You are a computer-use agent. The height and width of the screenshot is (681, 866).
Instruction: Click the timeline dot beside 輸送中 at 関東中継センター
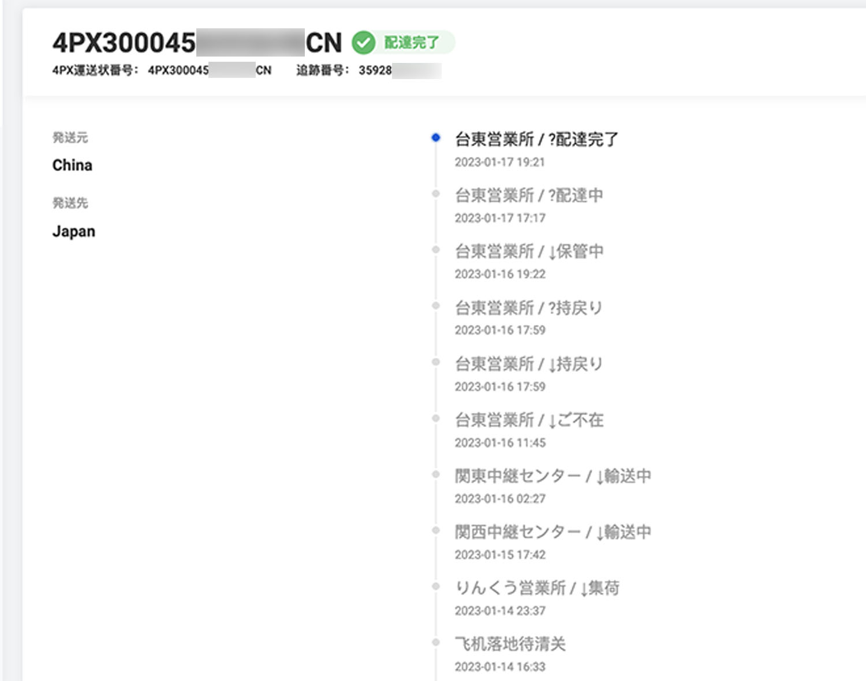tap(436, 474)
